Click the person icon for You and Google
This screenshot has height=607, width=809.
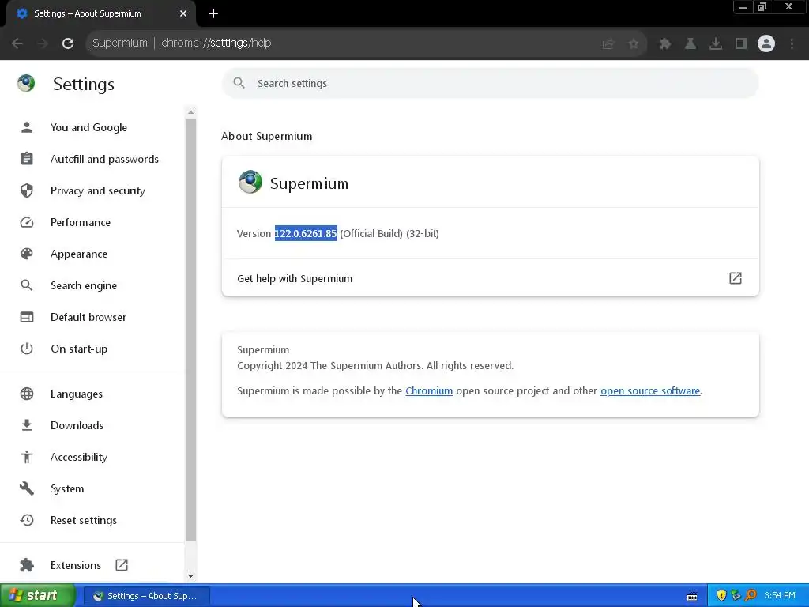point(27,127)
